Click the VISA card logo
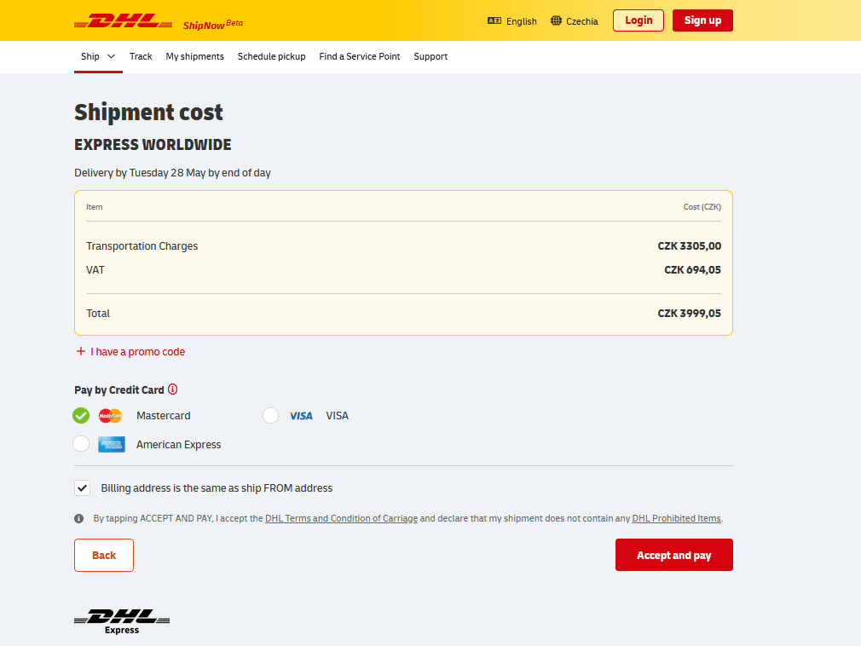This screenshot has width=861, height=646. coord(301,416)
